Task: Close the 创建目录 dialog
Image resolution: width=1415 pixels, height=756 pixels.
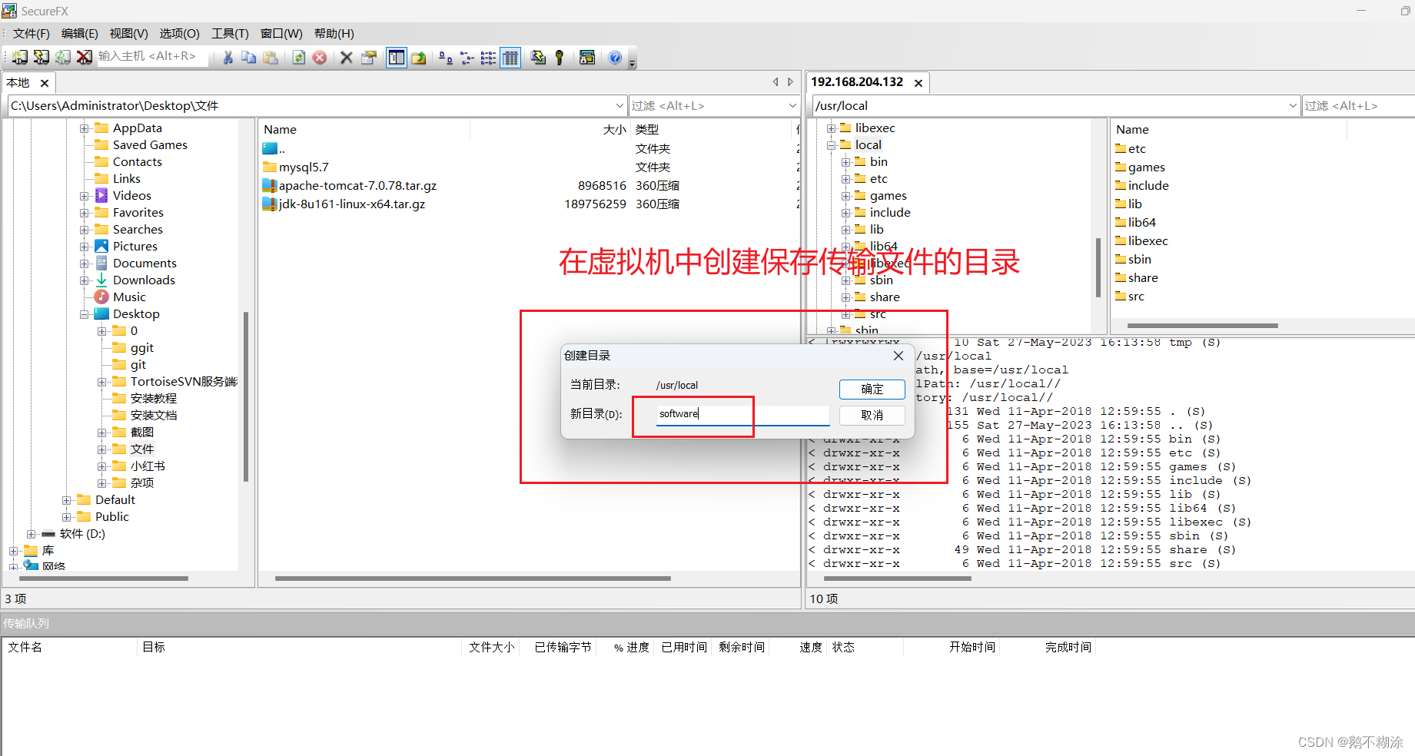Action: coord(898,356)
